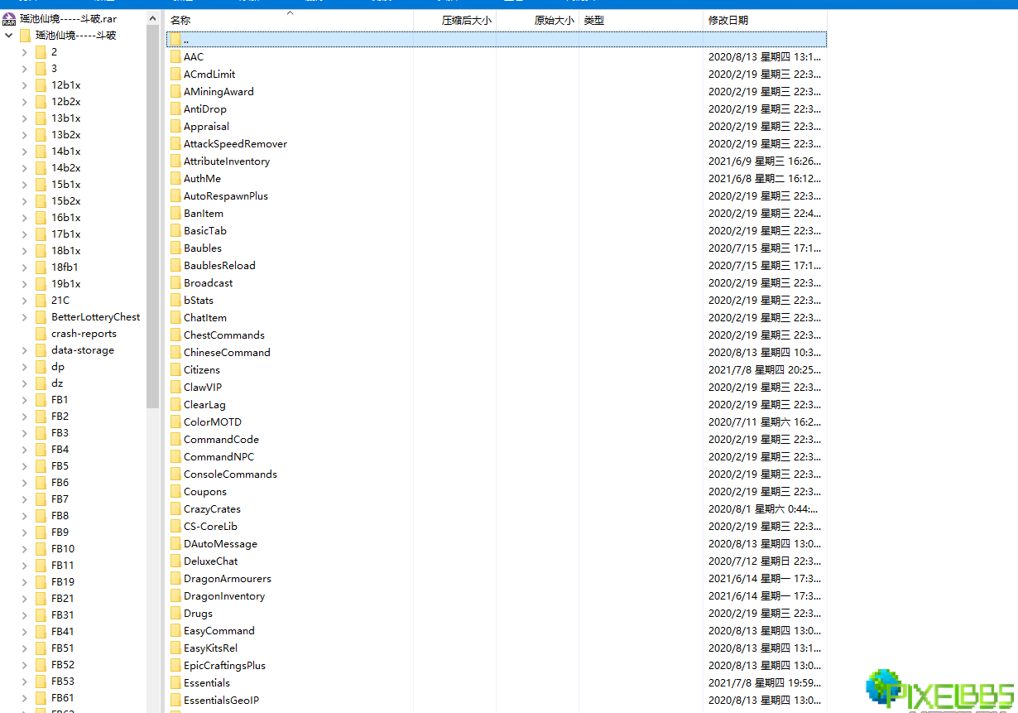Click the tree panel vertical scrollbar

click(152, 215)
